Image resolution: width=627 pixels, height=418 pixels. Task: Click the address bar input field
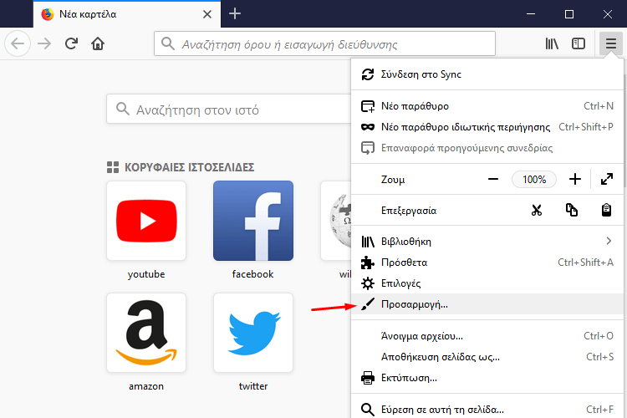pos(326,43)
